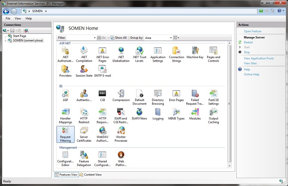Open the .NET Compilation feature
This screenshot has height=186, width=288.
click(84, 54)
